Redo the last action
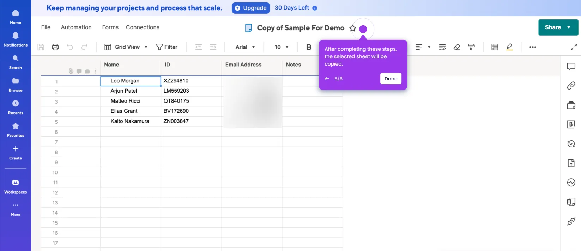The width and height of the screenshot is (581, 251). coord(84,47)
